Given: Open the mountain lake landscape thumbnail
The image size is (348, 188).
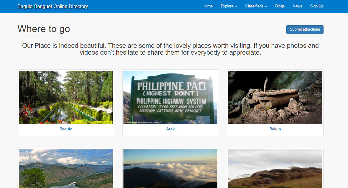Looking at the screenshot, I should [66, 168].
